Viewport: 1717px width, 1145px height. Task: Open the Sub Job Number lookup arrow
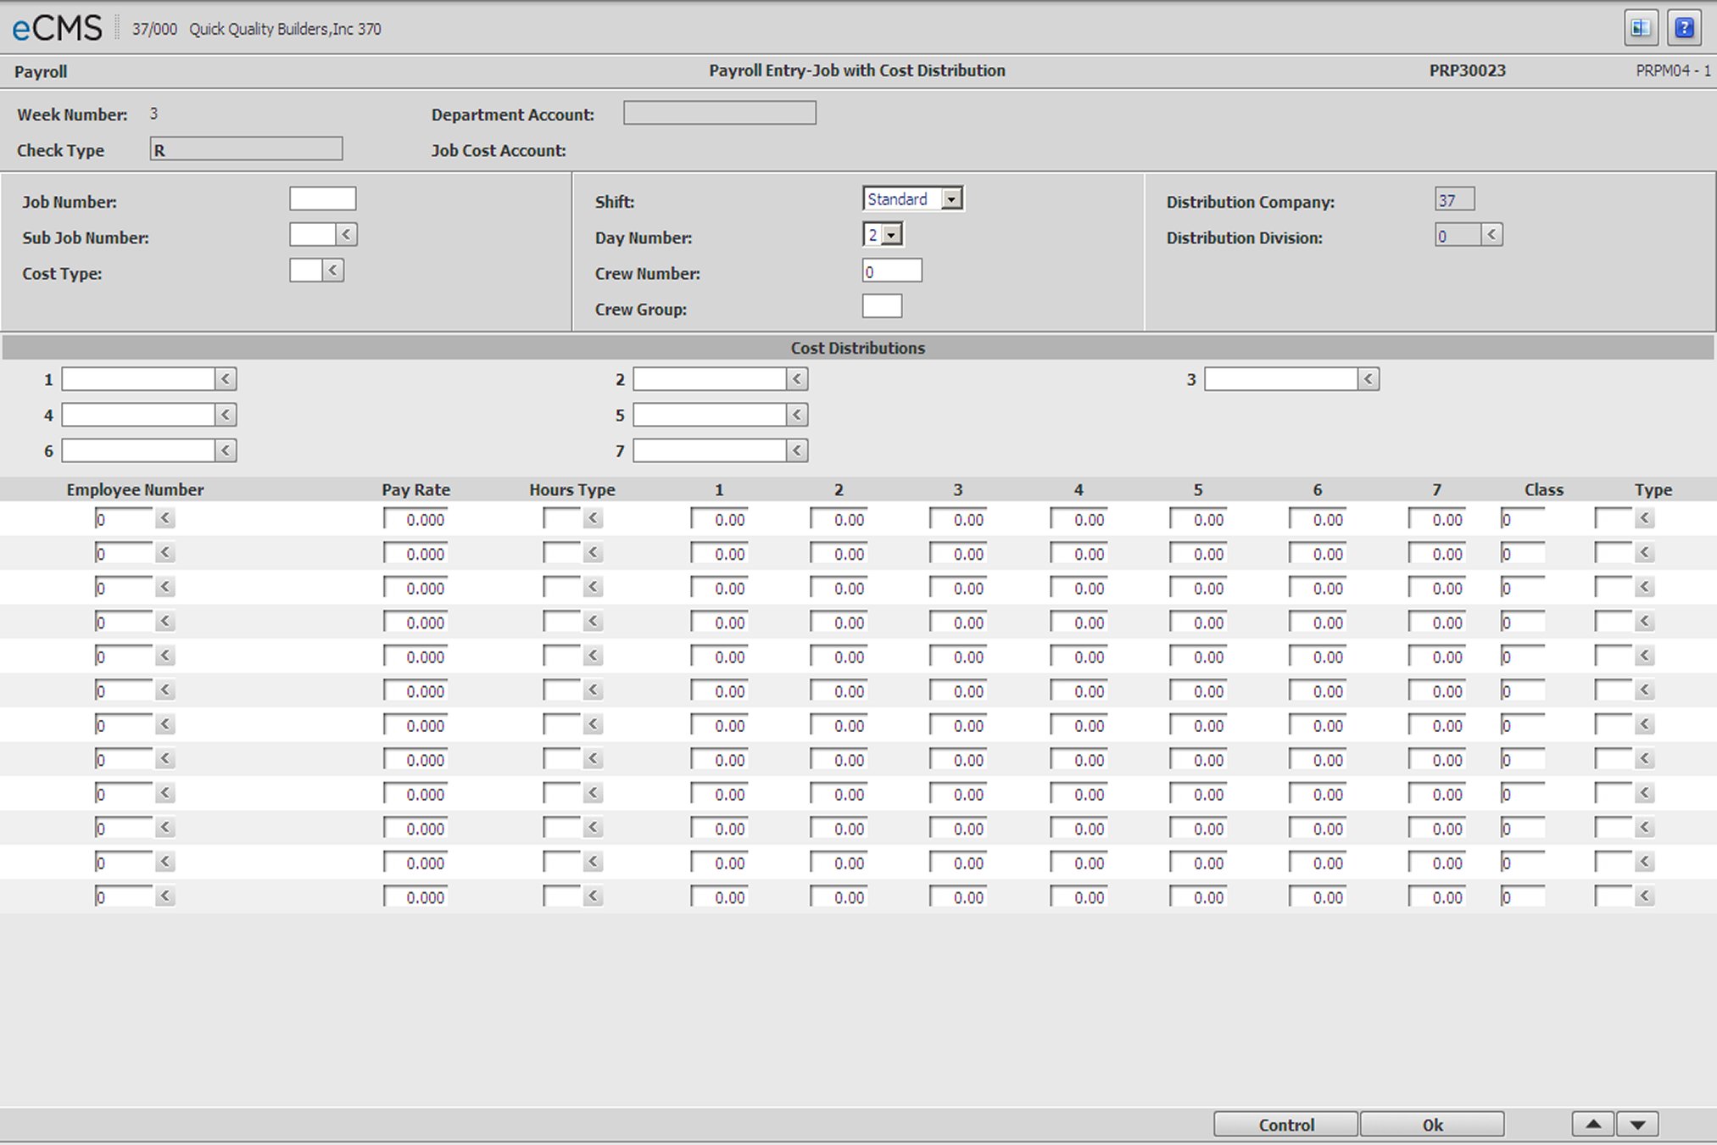[347, 235]
